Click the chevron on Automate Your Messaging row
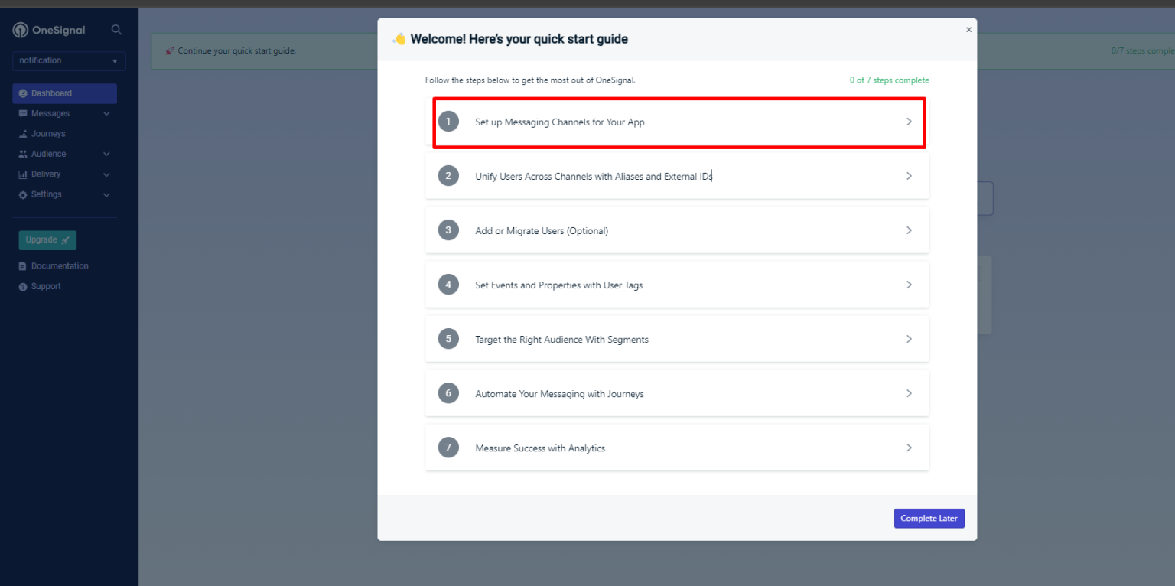Image resolution: width=1175 pixels, height=586 pixels. coord(909,393)
